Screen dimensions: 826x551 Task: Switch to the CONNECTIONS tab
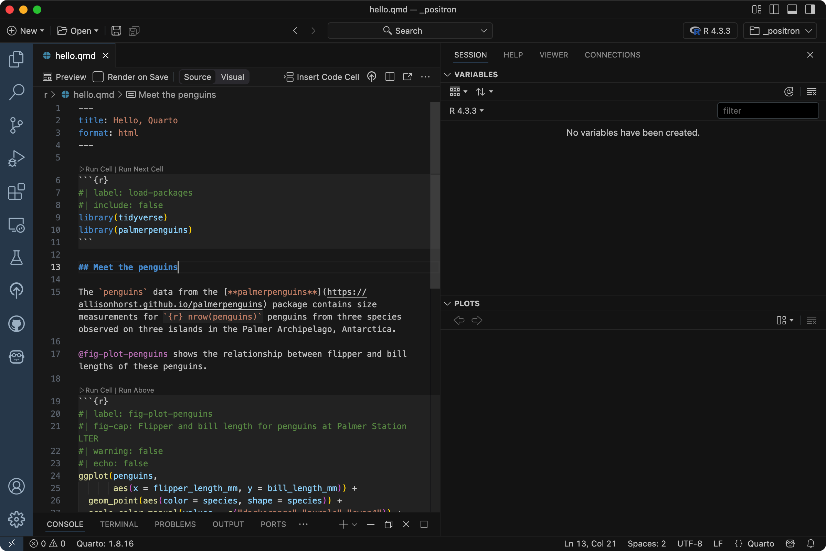point(612,55)
